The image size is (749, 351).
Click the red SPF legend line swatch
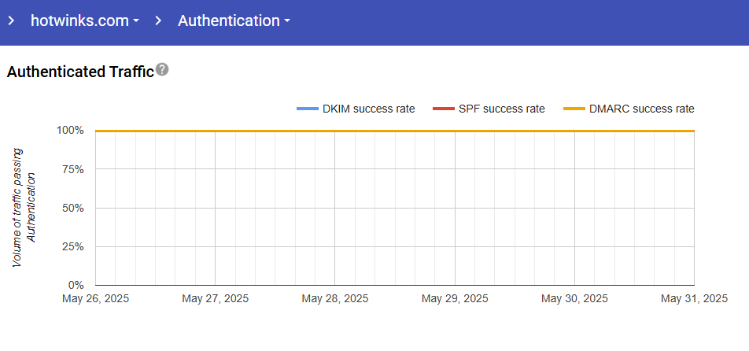pos(443,109)
